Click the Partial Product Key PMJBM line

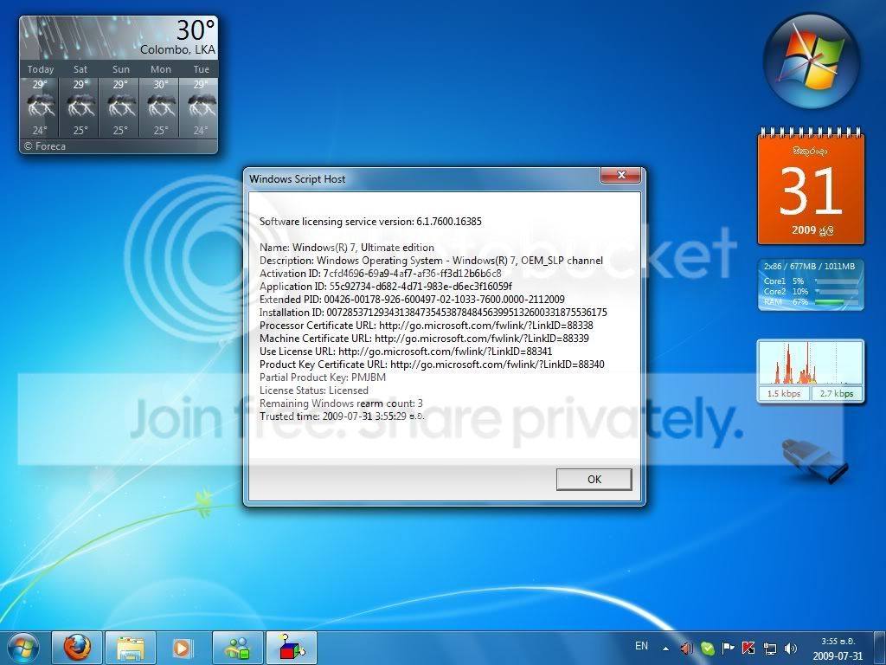323,378
